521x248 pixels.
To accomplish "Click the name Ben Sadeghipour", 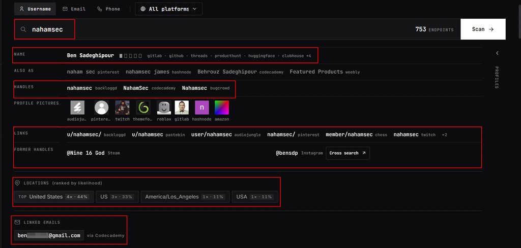I will tap(90, 56).
